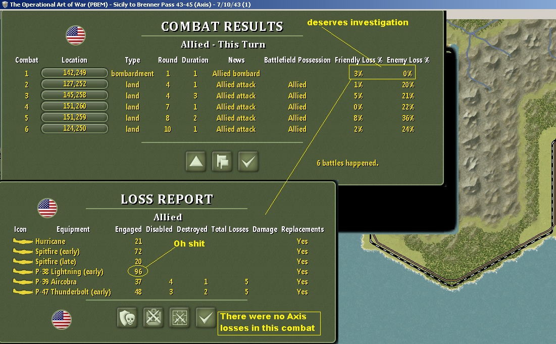Click the window title bar text
The image size is (556, 344).
130,4
